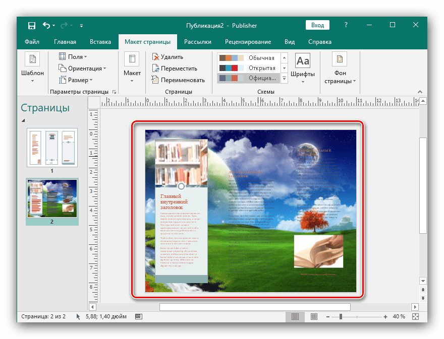Toggle single page view in status bar
The width and height of the screenshot is (444, 339).
click(295, 316)
